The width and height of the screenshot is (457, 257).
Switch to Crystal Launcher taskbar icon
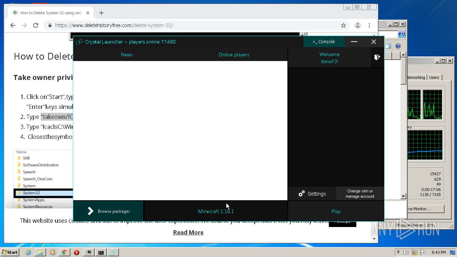coord(113,252)
